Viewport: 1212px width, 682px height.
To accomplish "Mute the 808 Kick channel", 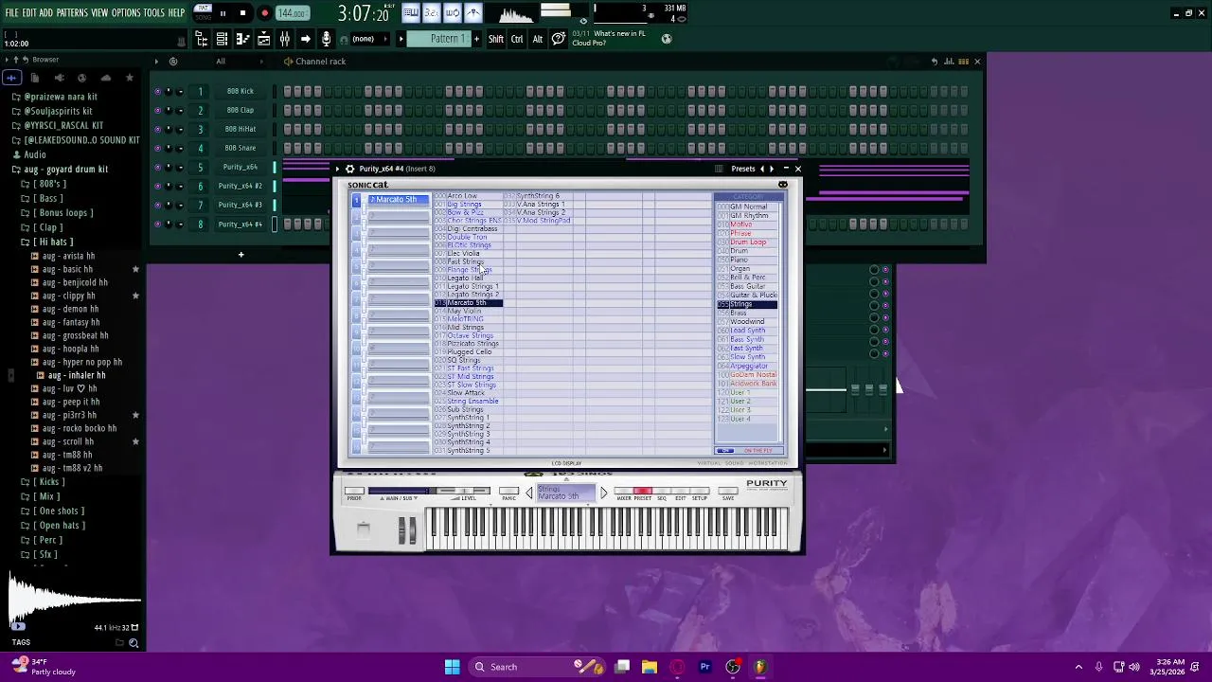I will coord(157,91).
